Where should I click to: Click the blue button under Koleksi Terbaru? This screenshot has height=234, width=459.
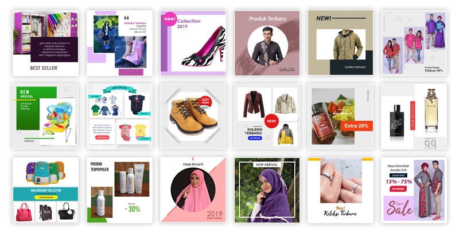pyautogui.click(x=255, y=138)
